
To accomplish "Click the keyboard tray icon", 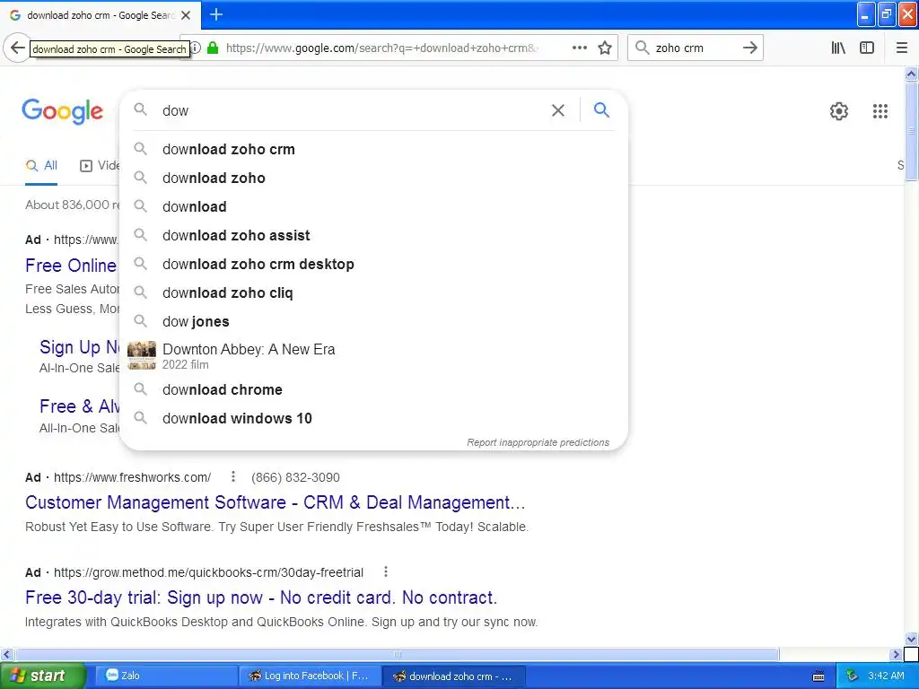I will [x=818, y=676].
